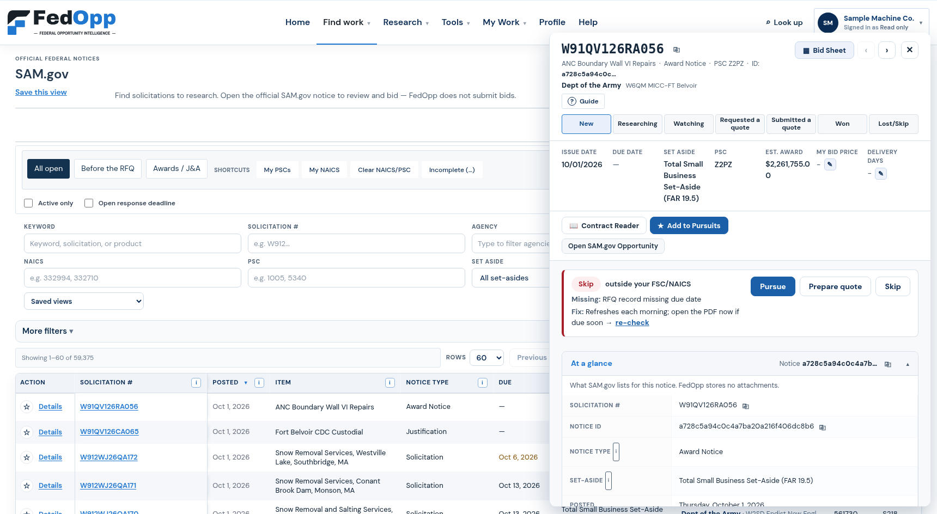The image size is (937, 514).
Task: Edit Delivery Days with pencil icon
Action: [881, 173]
